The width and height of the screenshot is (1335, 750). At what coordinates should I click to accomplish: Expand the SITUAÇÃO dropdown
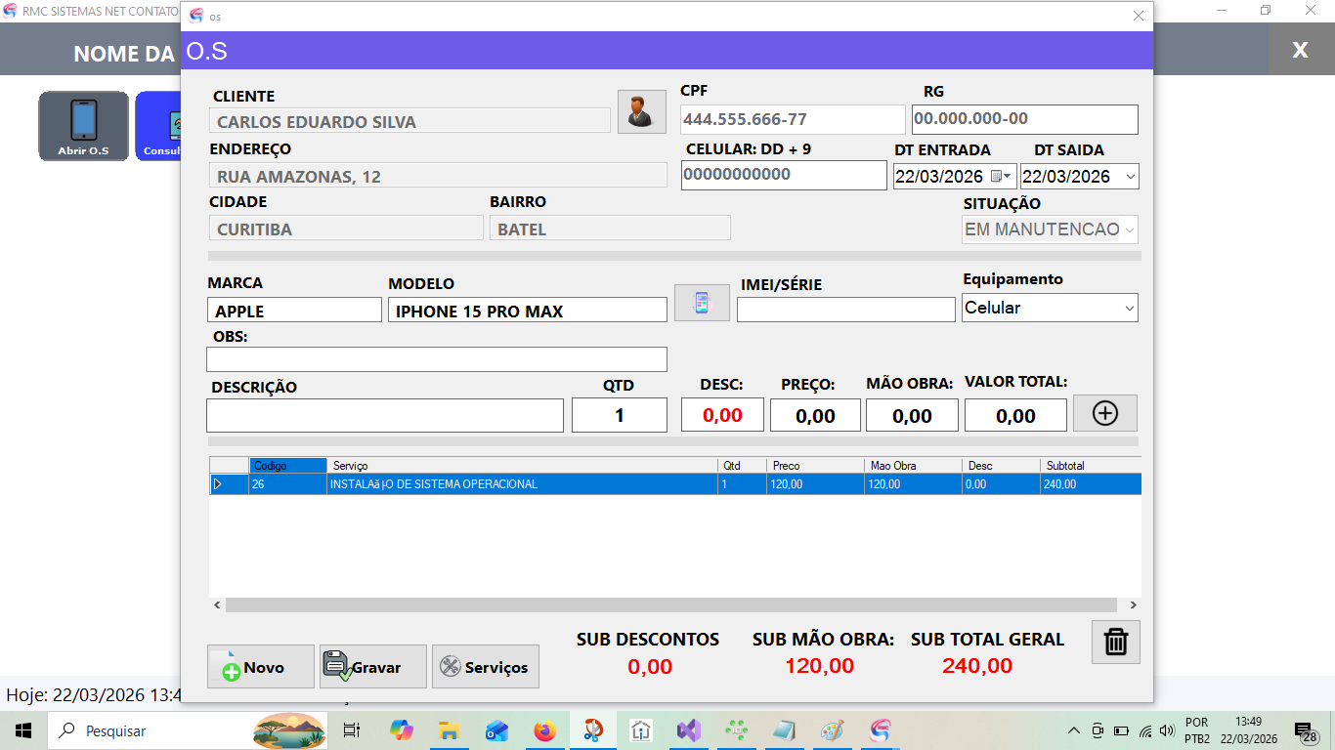click(x=1129, y=230)
